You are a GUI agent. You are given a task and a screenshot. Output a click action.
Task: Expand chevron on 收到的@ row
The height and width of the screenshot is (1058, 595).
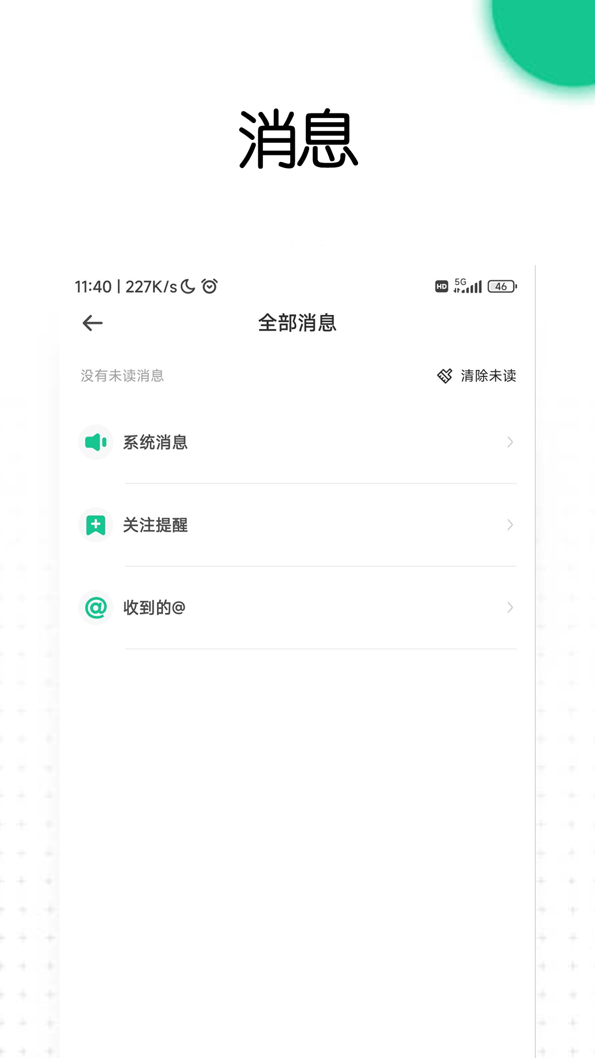[510, 607]
